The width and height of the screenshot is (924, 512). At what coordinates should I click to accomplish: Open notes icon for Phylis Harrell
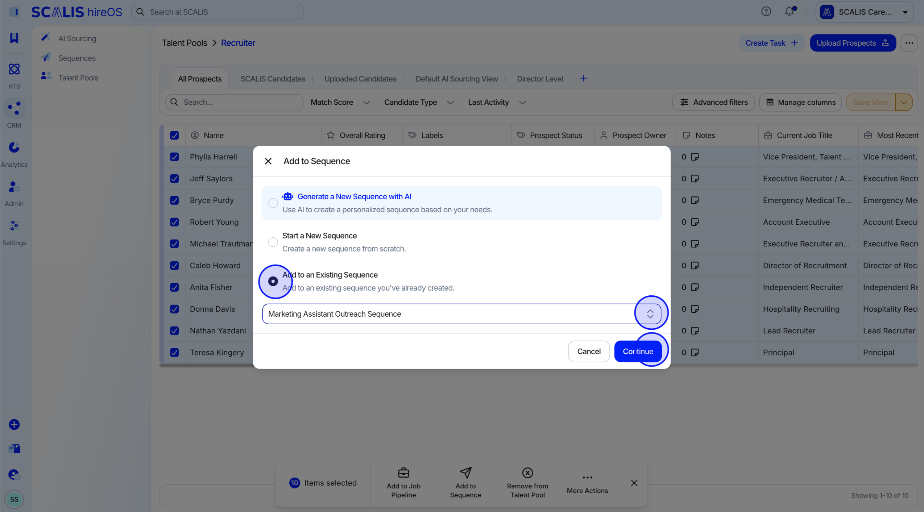tap(695, 157)
